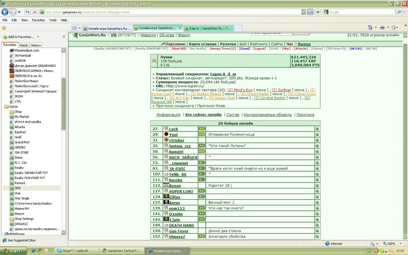The height and width of the screenshot is (255, 408).
Task: Click the leaf icon in Lech's row
Action: point(317,129)
